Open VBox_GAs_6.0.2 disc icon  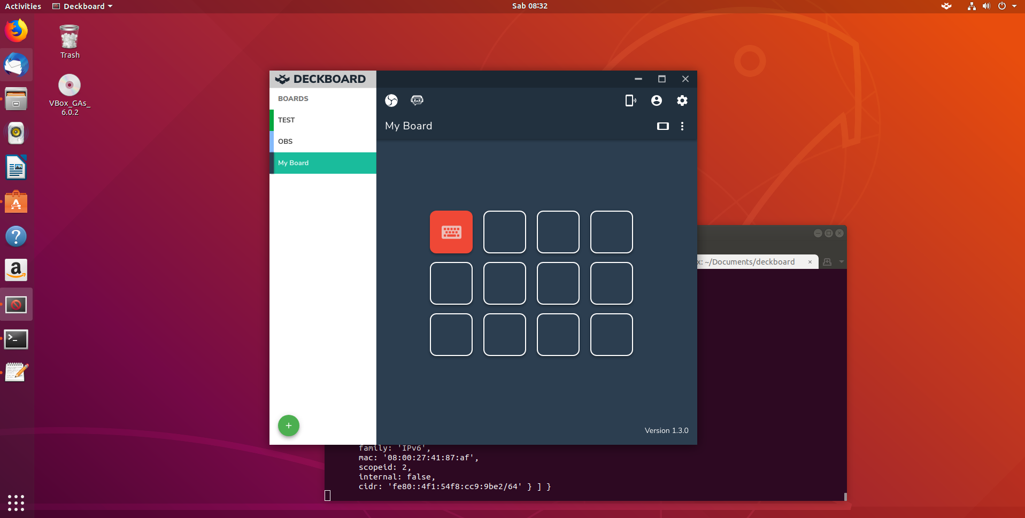click(x=70, y=95)
